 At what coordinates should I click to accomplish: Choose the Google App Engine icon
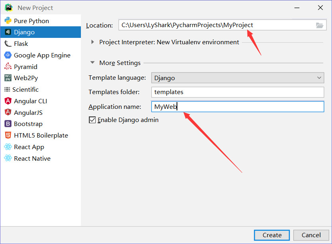pos(8,55)
